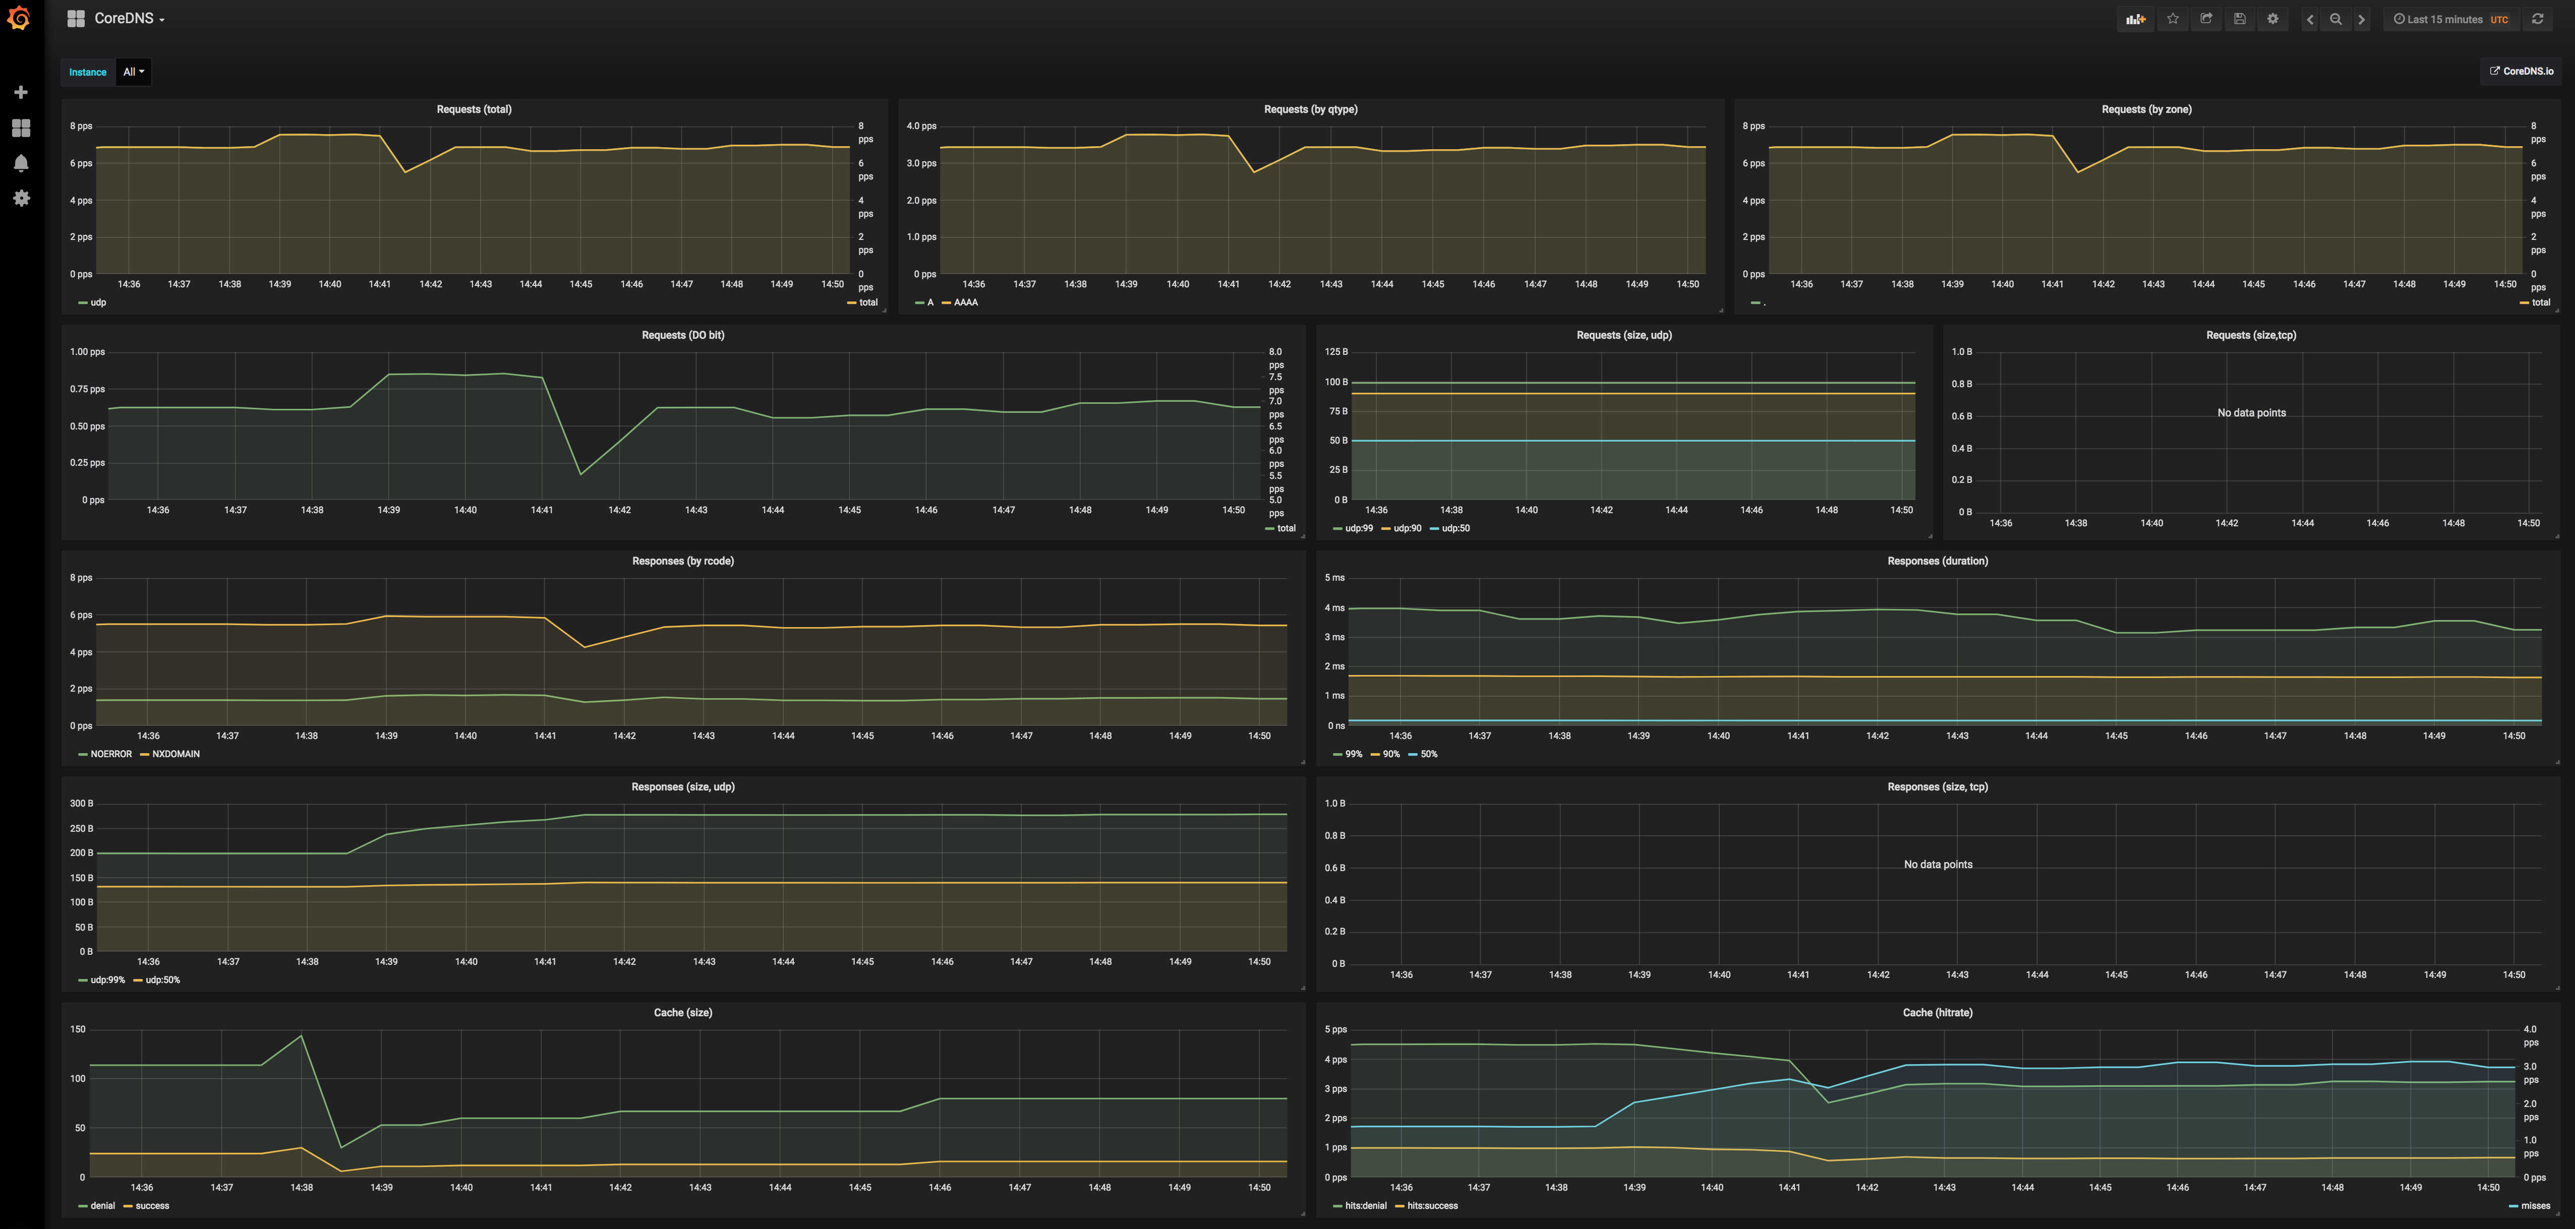Star this dashboard as favorite

[2172, 19]
